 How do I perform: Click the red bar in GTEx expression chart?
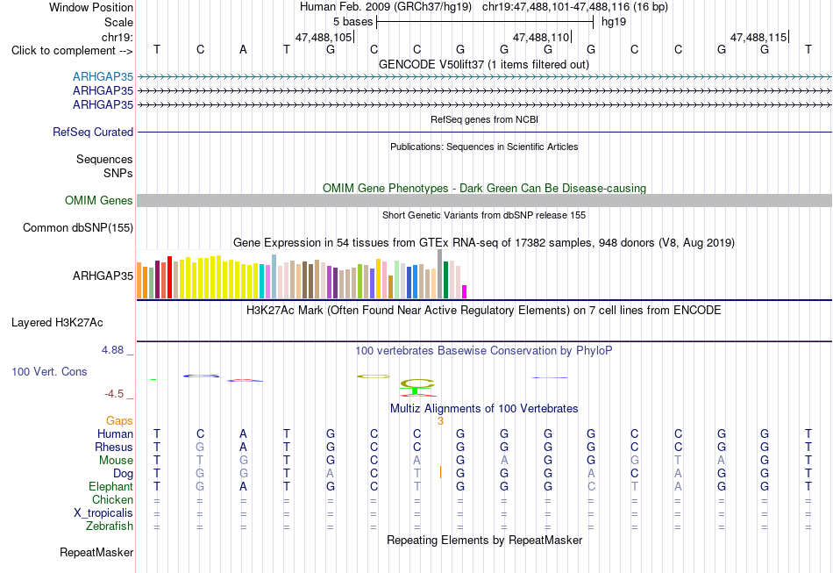tap(169, 277)
